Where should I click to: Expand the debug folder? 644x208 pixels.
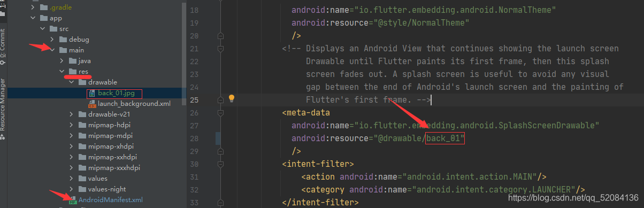(52, 40)
